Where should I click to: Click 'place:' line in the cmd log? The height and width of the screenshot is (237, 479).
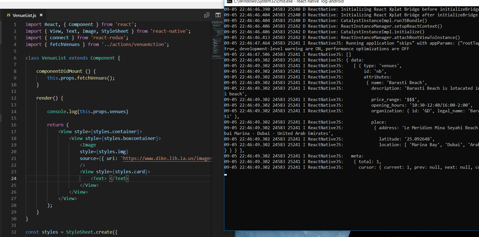(379, 122)
